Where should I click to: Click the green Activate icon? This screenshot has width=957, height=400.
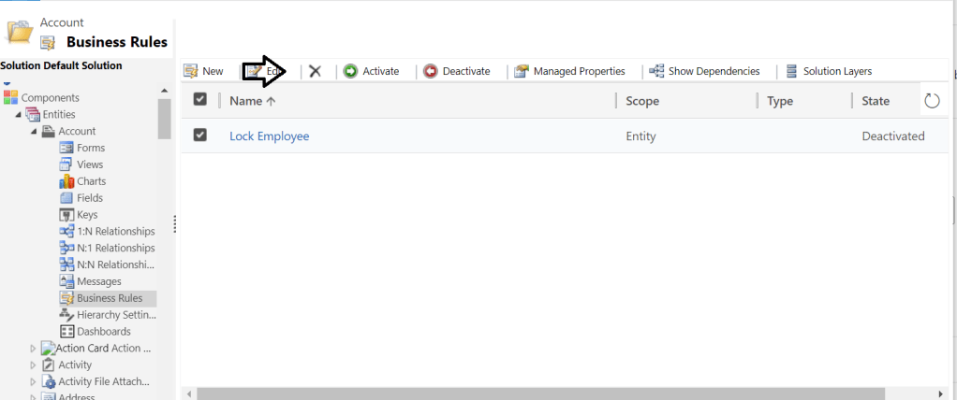[350, 71]
